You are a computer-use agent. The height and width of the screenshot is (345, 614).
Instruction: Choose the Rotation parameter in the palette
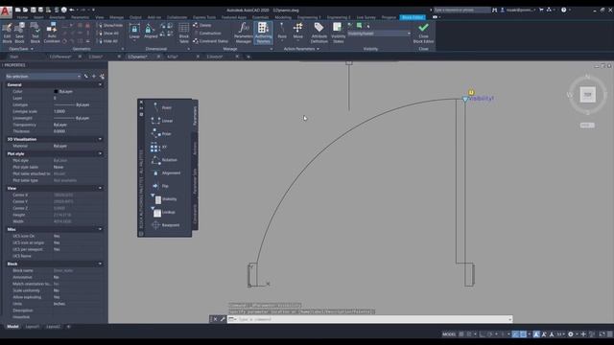164,160
